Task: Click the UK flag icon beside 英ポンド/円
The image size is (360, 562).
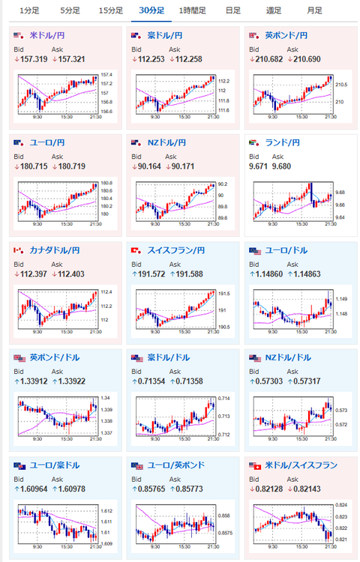Action: 253,35
